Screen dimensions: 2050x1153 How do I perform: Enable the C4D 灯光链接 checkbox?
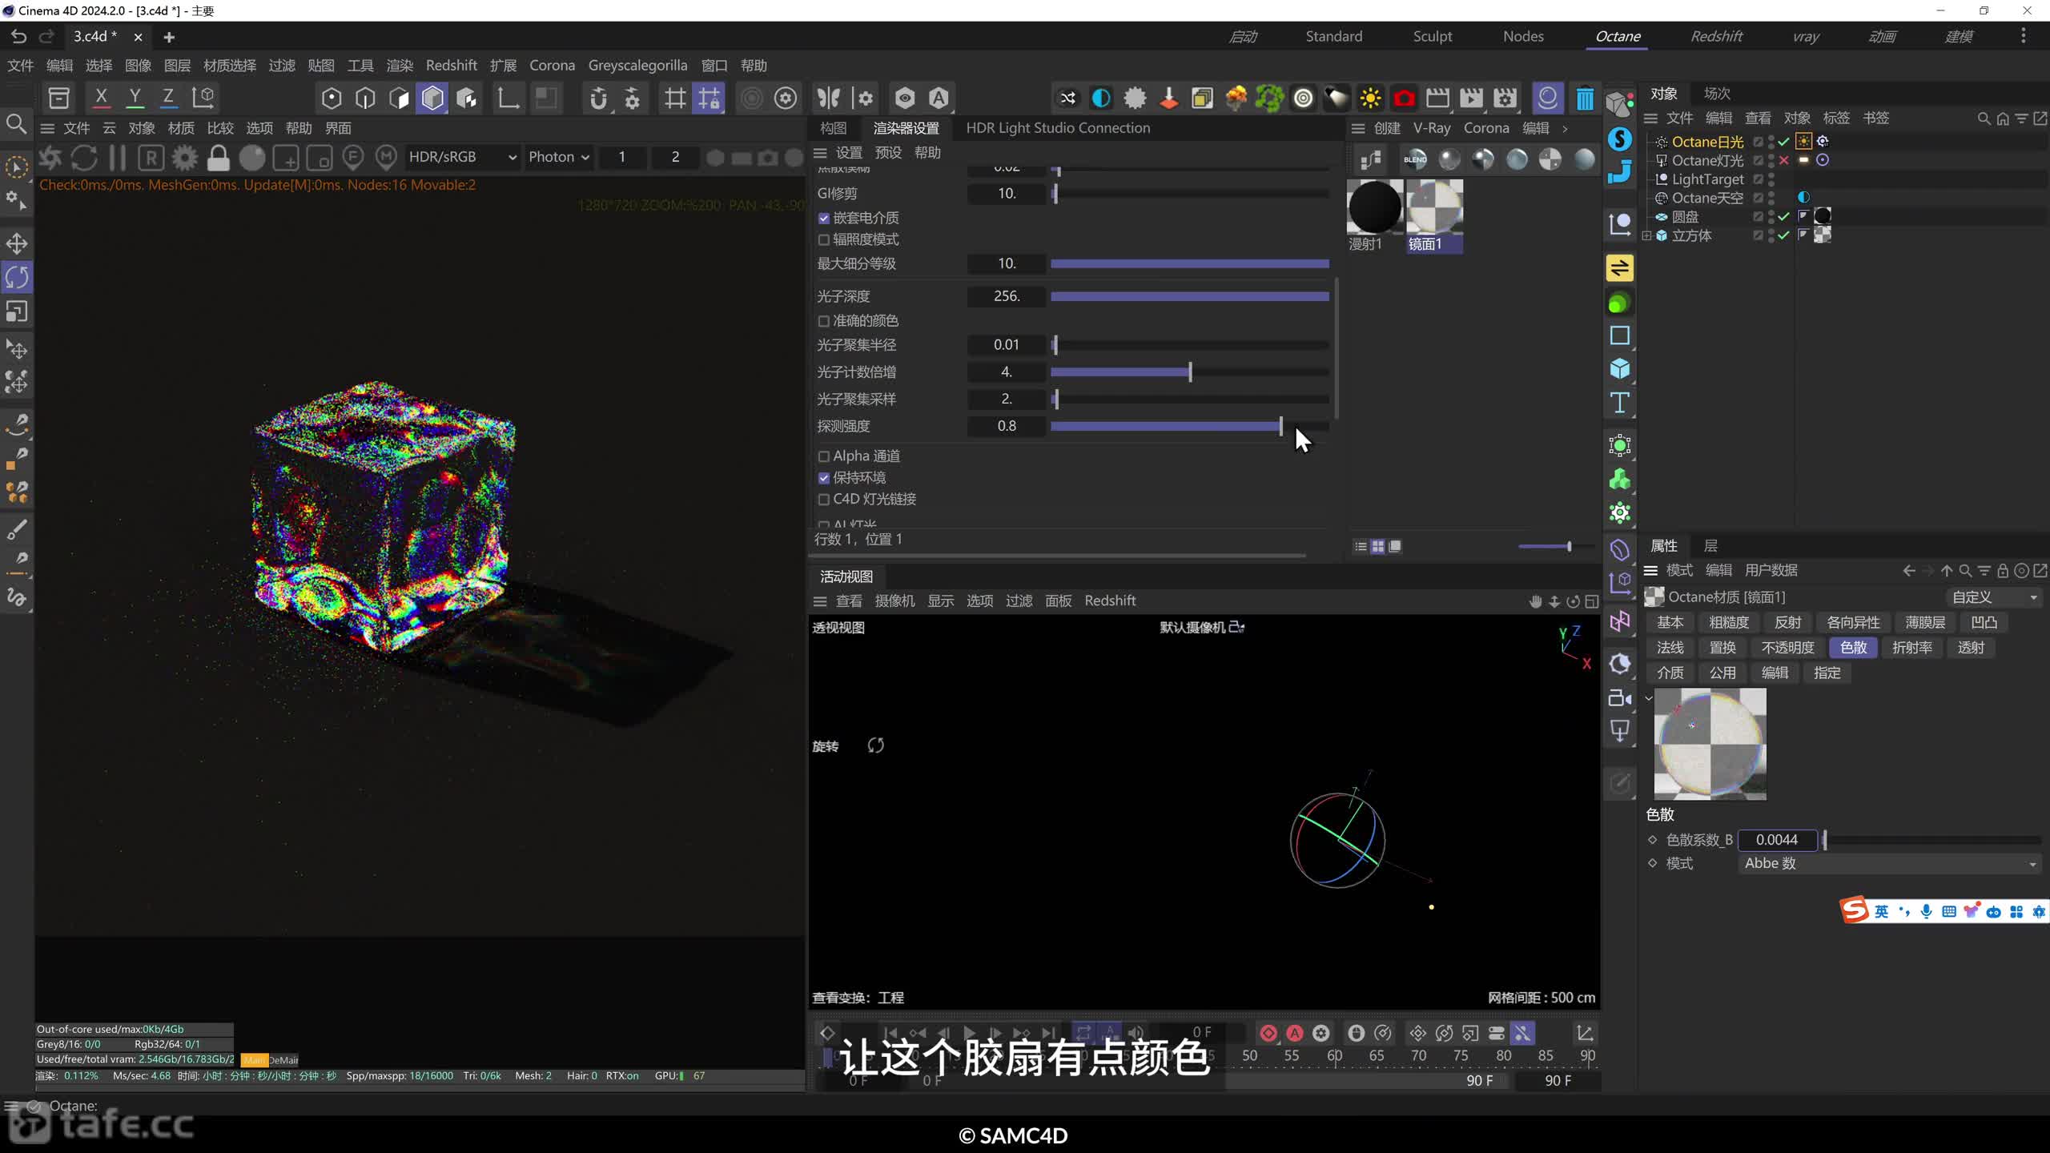point(823,500)
